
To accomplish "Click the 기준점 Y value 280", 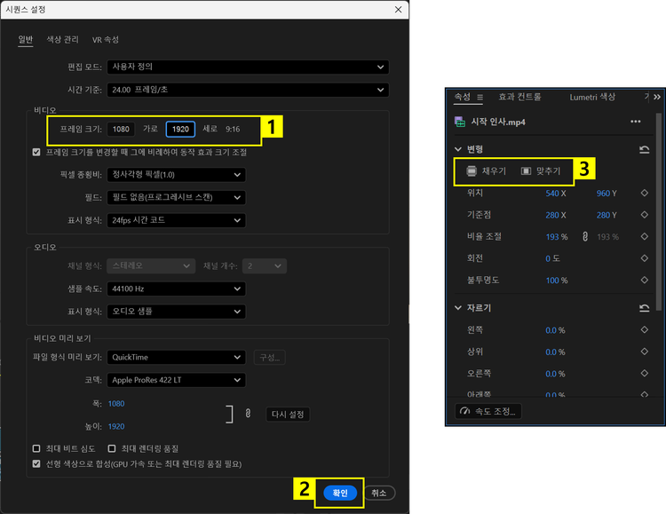I will click(x=603, y=215).
